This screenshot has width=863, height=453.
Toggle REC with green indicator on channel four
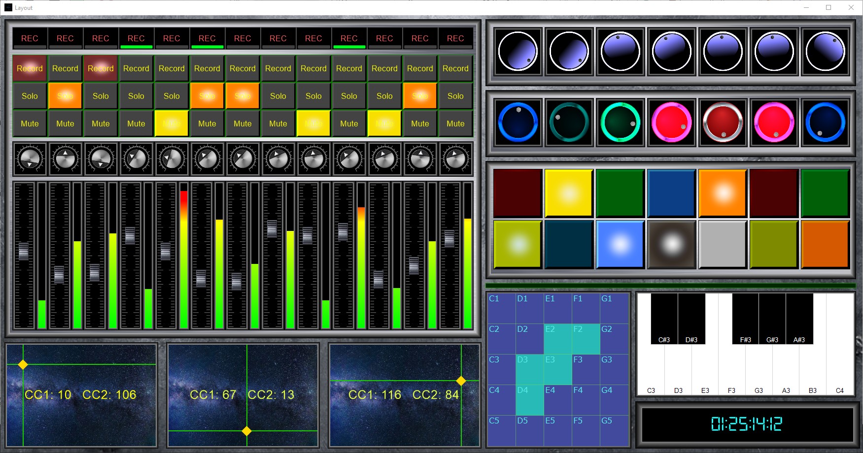click(136, 38)
